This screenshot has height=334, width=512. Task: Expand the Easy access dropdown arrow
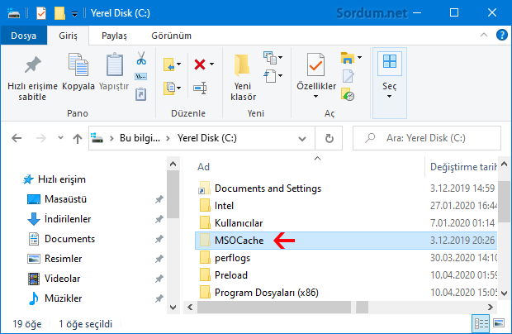tap(281, 76)
